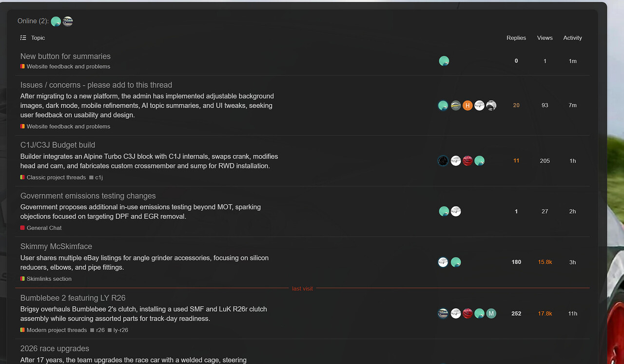The width and height of the screenshot is (624, 364).
Task: Open Classic project threads category
Action: pyautogui.click(x=53, y=178)
